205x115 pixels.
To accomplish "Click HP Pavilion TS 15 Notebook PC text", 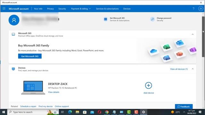I will (62, 88).
